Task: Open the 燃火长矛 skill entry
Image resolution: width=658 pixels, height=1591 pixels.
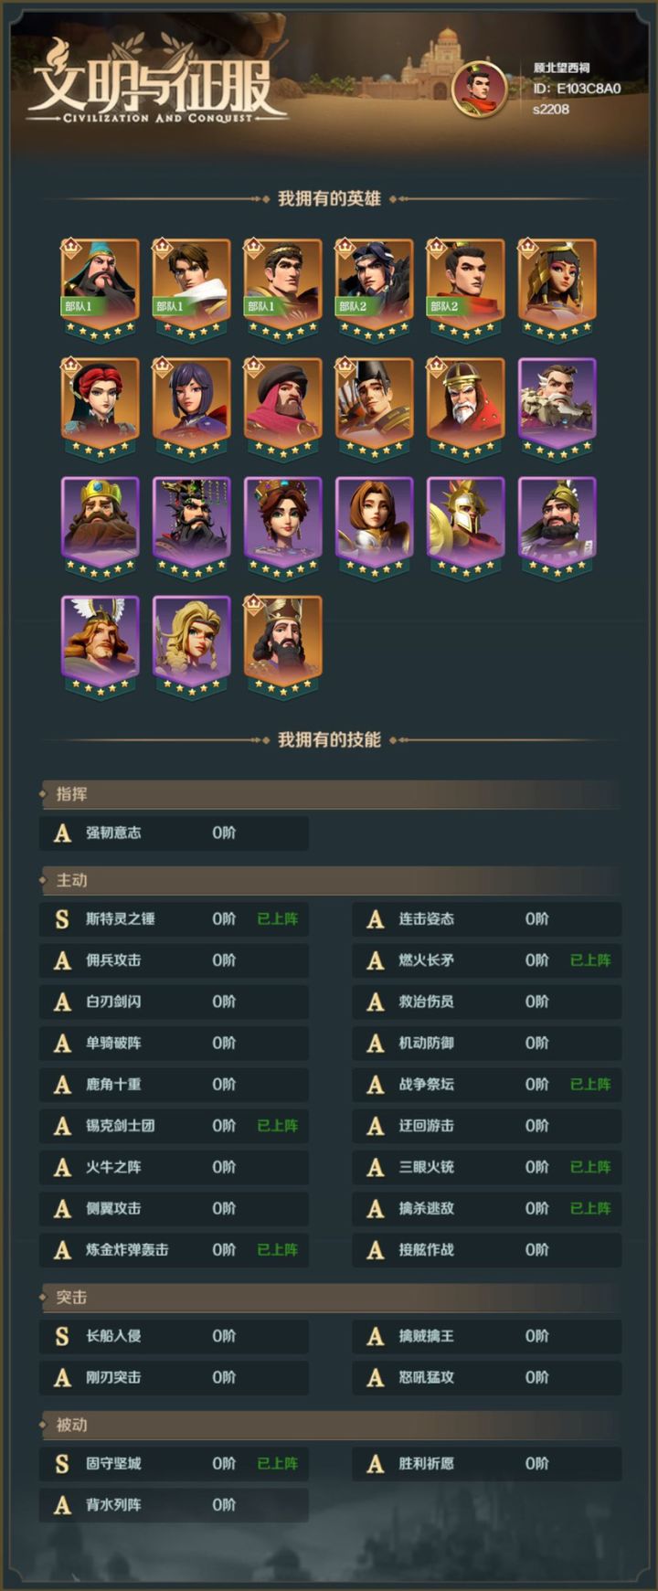Action: pyautogui.click(x=487, y=960)
